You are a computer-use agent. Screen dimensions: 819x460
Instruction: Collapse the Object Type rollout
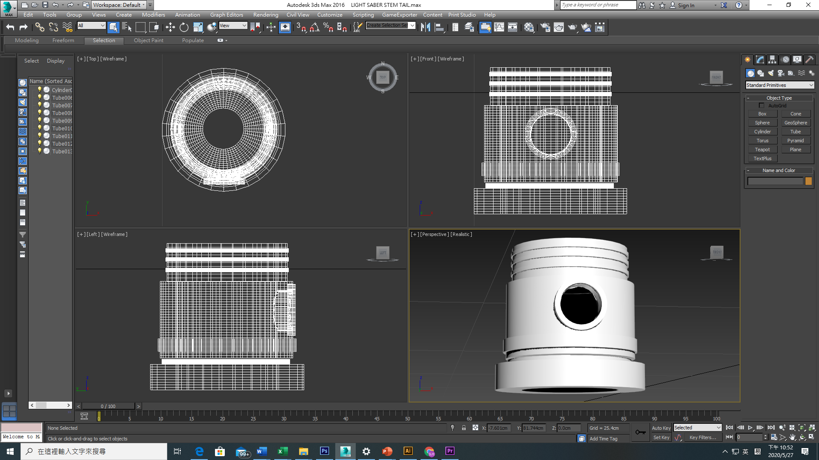click(x=779, y=98)
